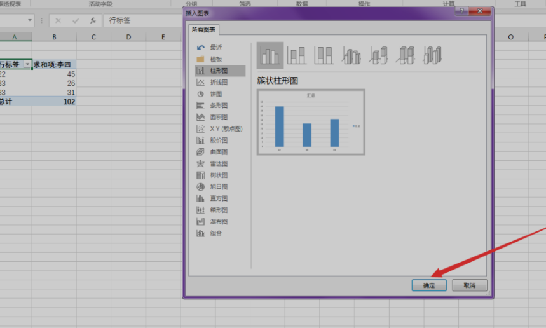This screenshot has height=328, width=546.
Task: Choose 面积图 area chart category
Action: pyautogui.click(x=220, y=117)
